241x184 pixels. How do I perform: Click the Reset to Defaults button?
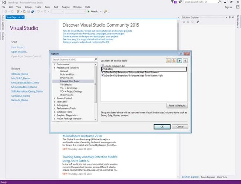(x=177, y=106)
